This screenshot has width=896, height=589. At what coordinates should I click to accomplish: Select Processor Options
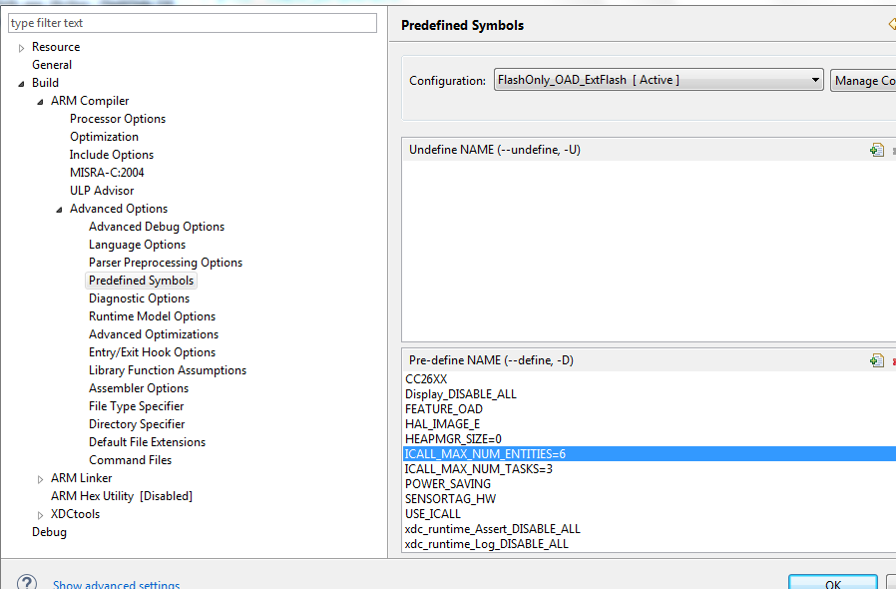click(118, 119)
